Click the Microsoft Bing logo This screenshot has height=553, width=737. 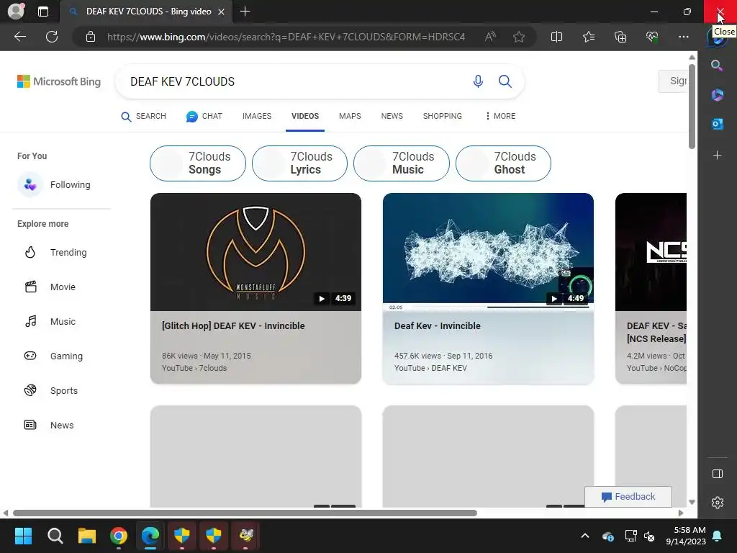coord(59,81)
